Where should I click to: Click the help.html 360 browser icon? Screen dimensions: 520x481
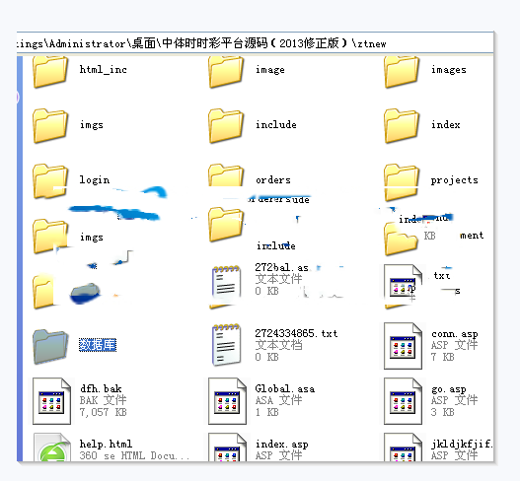(x=51, y=447)
